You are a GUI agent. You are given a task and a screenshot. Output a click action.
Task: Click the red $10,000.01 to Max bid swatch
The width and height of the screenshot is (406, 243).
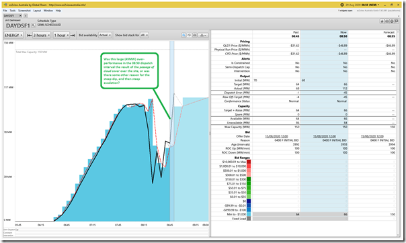tap(249, 162)
